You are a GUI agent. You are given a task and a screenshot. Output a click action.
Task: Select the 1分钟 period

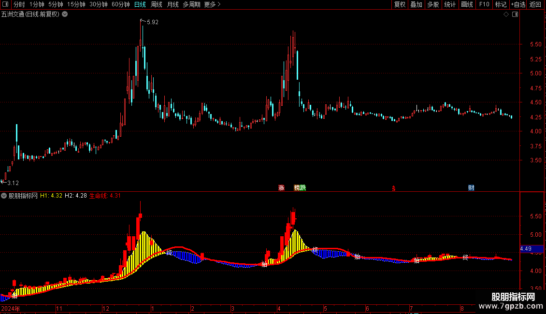(x=37, y=4)
